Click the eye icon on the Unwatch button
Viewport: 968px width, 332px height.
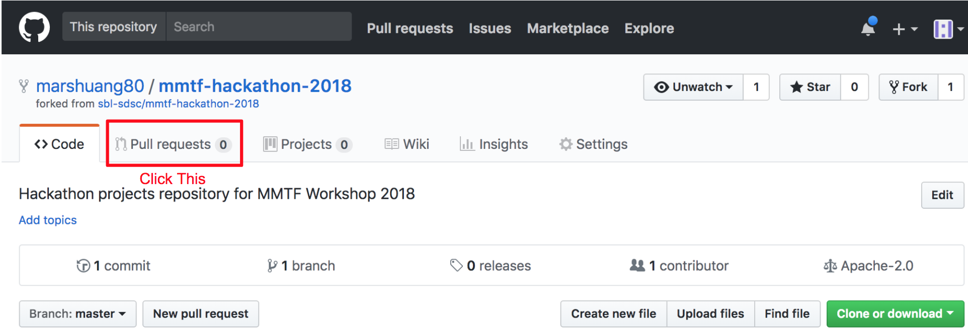(661, 88)
